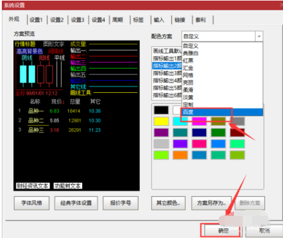This screenshot has width=283, height=238.
Task: Pick the dark red maroon swatch
Action: 237,132
